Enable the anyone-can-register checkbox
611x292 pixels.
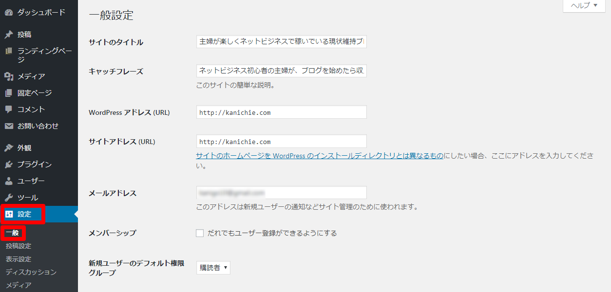200,233
